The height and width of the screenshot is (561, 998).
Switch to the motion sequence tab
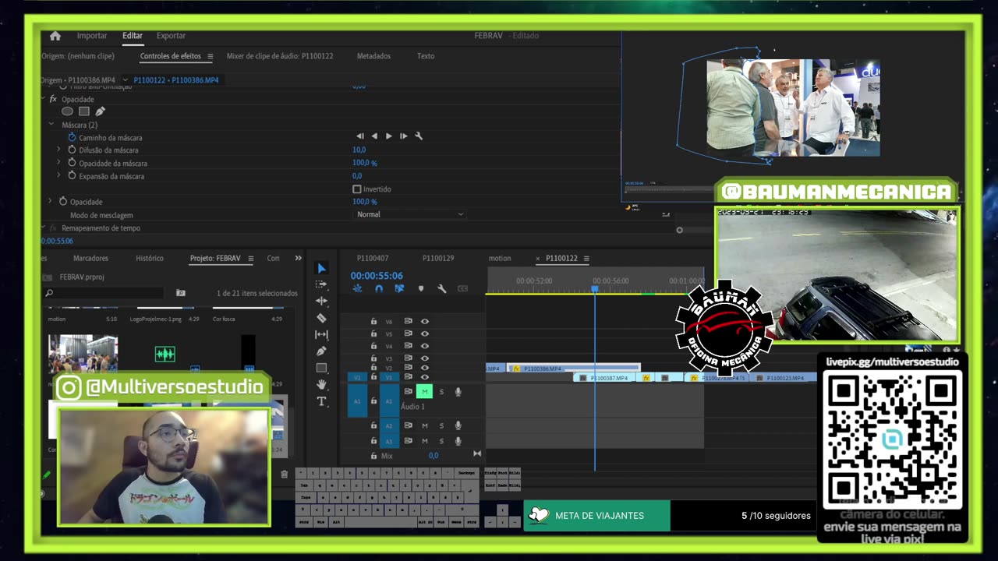pyautogui.click(x=500, y=259)
